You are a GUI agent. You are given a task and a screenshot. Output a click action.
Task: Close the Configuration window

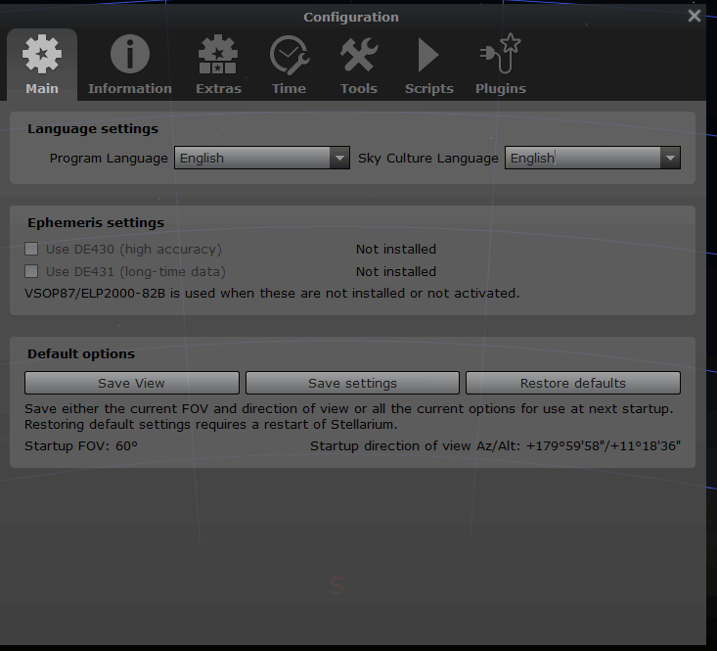695,16
